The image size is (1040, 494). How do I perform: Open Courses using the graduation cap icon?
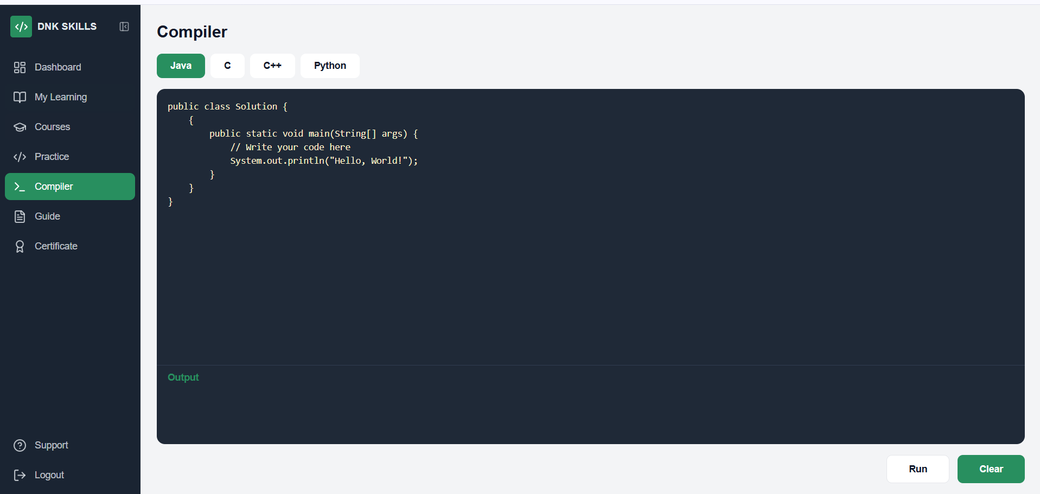click(20, 127)
